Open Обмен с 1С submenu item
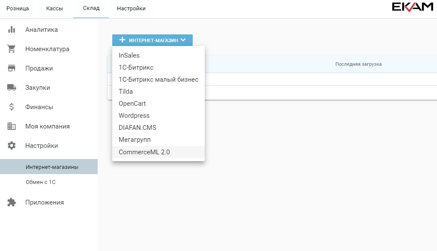Image resolution: width=437 pixels, height=251 pixels. point(41,182)
